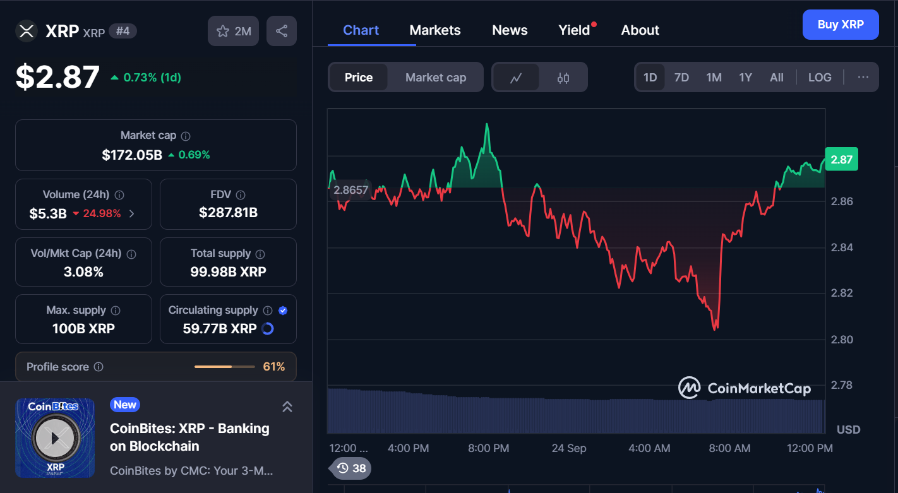Expand the CoinBites panel with double chevron
This screenshot has height=493, width=898.
point(287,407)
